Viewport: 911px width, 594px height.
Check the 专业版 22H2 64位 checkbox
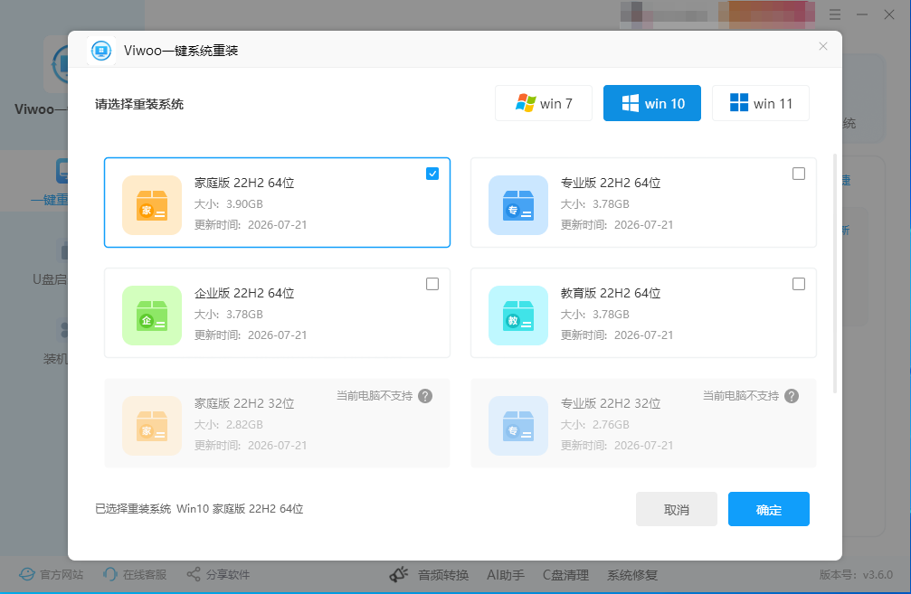tap(799, 174)
